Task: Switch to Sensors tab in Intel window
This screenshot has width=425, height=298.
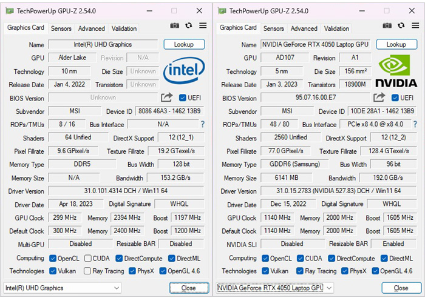Action: pos(61,28)
